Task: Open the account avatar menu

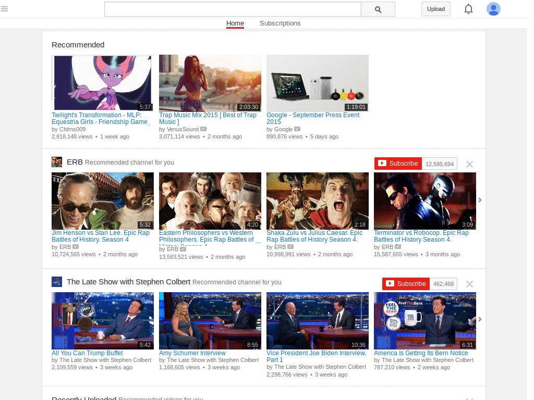Action: point(493,9)
